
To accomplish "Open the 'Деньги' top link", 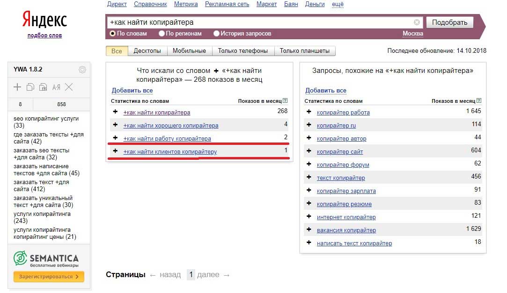I will point(315,4).
